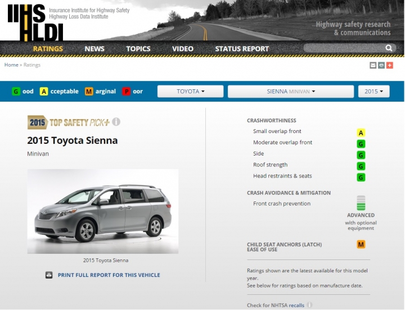Click the 'ADVANCED' rating text
This screenshot has height=310, width=405.
click(361, 215)
